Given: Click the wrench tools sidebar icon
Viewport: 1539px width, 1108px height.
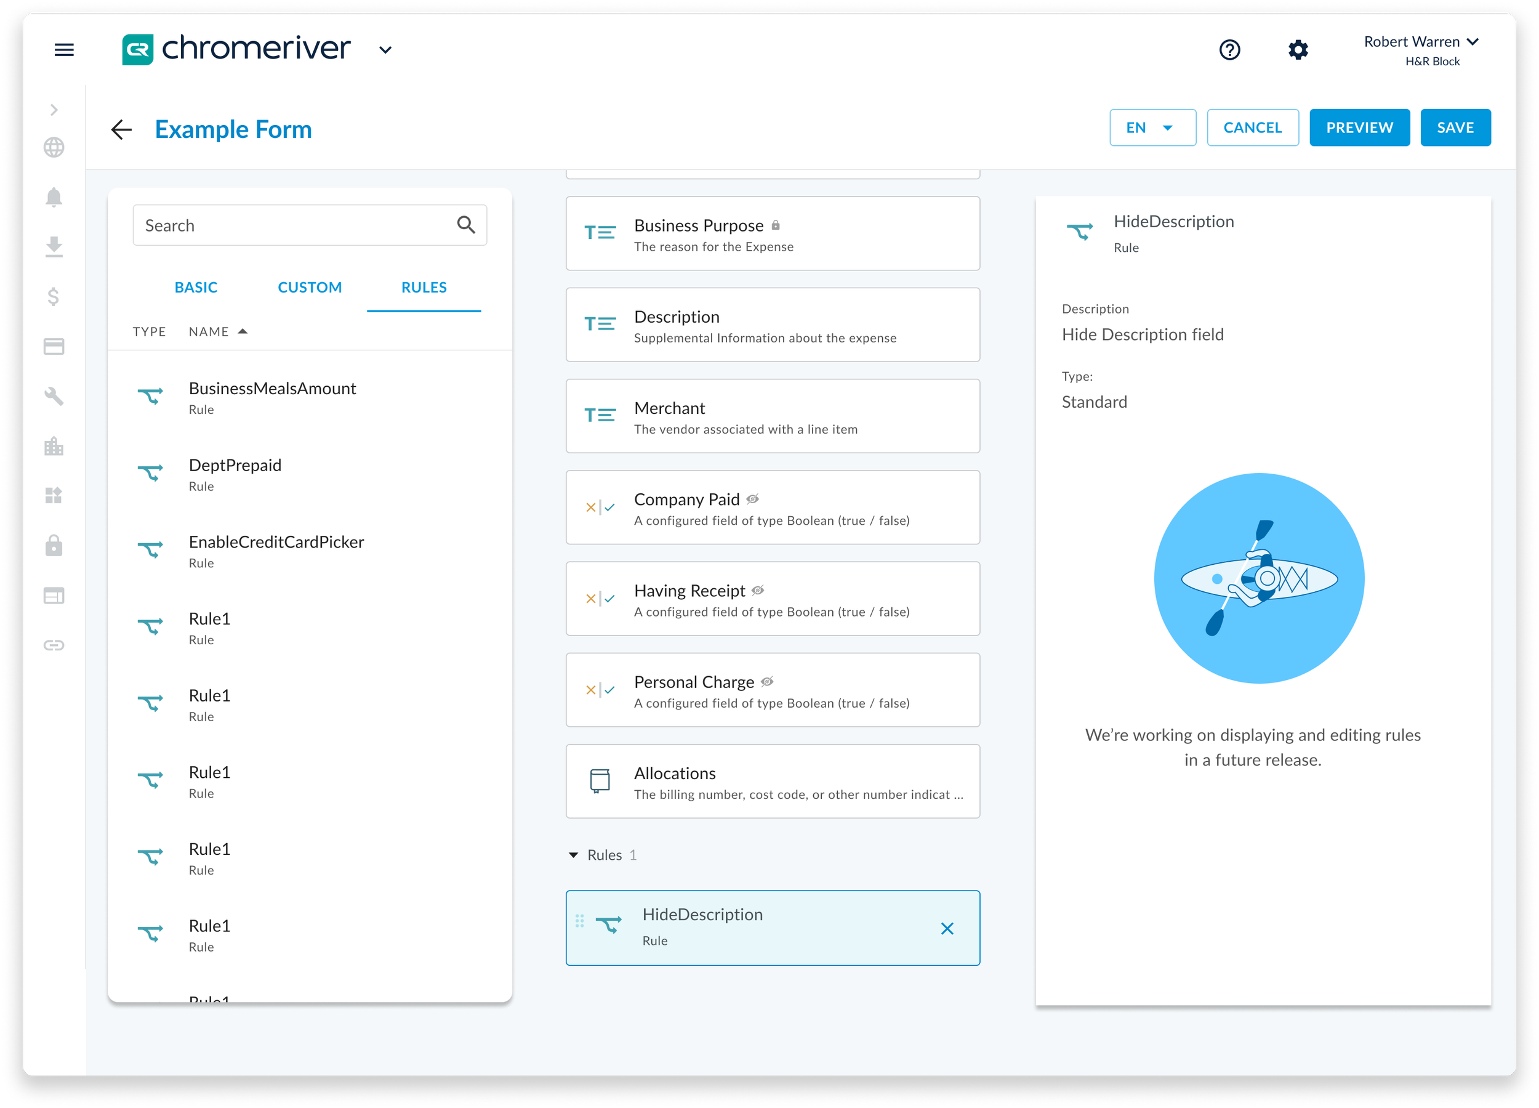Looking at the screenshot, I should point(54,396).
